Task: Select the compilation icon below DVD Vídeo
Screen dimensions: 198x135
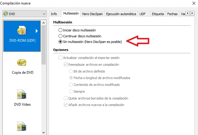Action: click(x=22, y=126)
